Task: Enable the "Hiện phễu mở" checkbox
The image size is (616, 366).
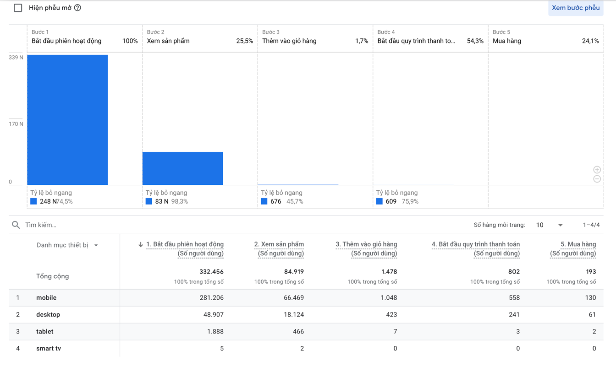Action: [x=18, y=8]
